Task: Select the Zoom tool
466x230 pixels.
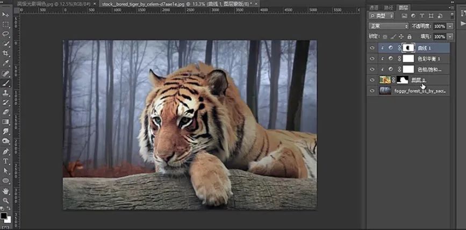Action: [x=6, y=200]
